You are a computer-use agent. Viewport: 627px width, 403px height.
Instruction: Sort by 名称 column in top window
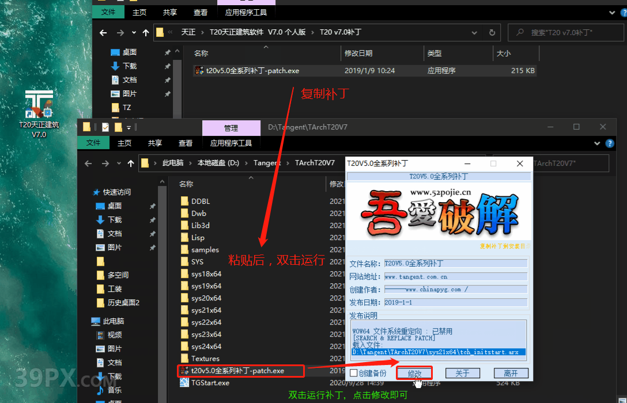pyautogui.click(x=201, y=53)
